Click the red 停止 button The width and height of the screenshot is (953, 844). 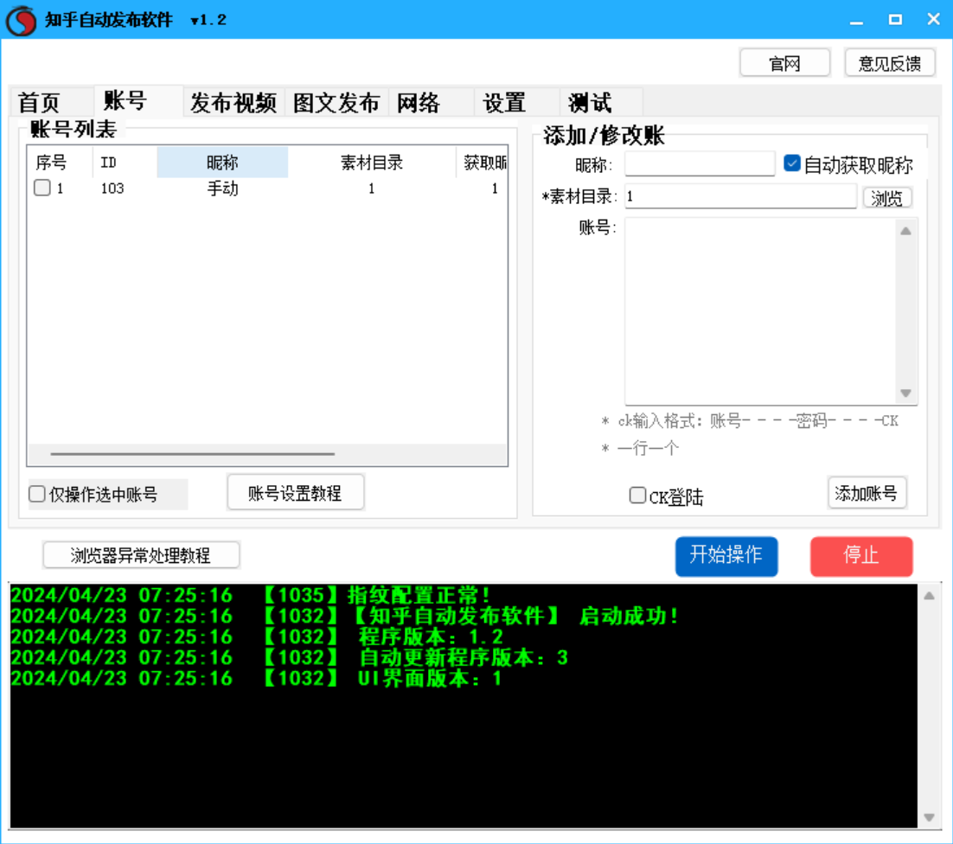coord(861,556)
